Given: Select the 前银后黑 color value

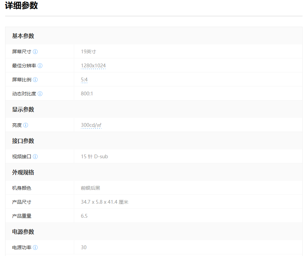Looking at the screenshot, I should (90, 188).
